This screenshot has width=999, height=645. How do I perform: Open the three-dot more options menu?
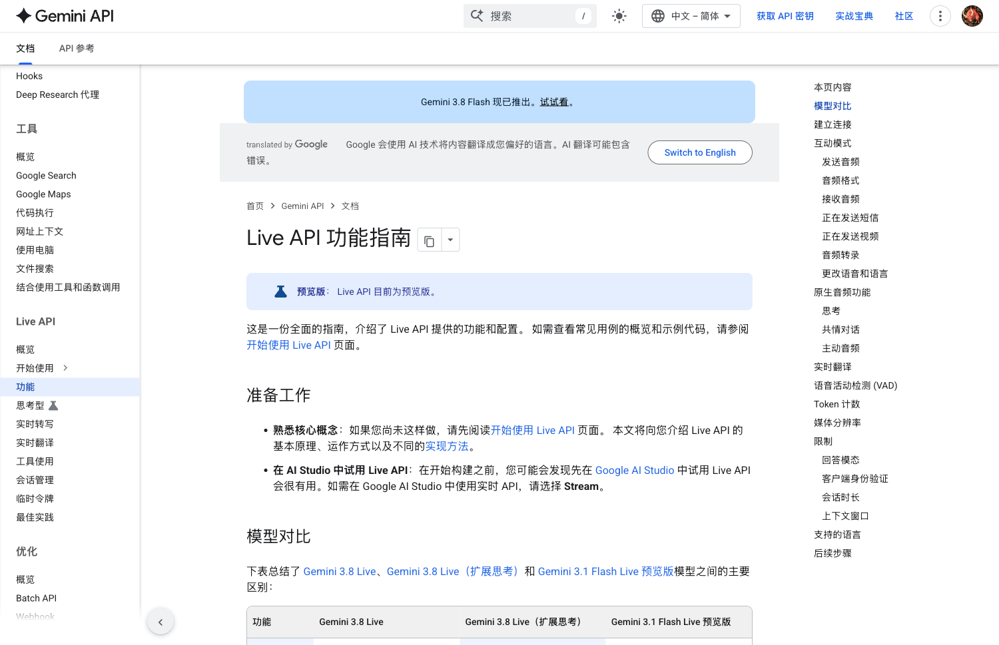[940, 16]
